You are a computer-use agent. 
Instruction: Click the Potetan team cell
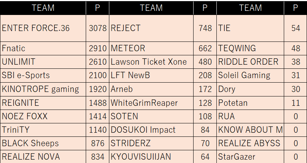tap(233, 102)
